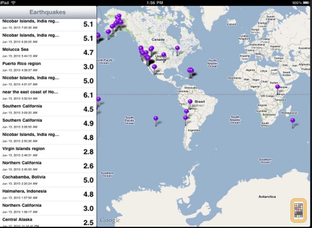312x228 pixels.
Task: Click the Google logo on the map
Action: point(110,220)
